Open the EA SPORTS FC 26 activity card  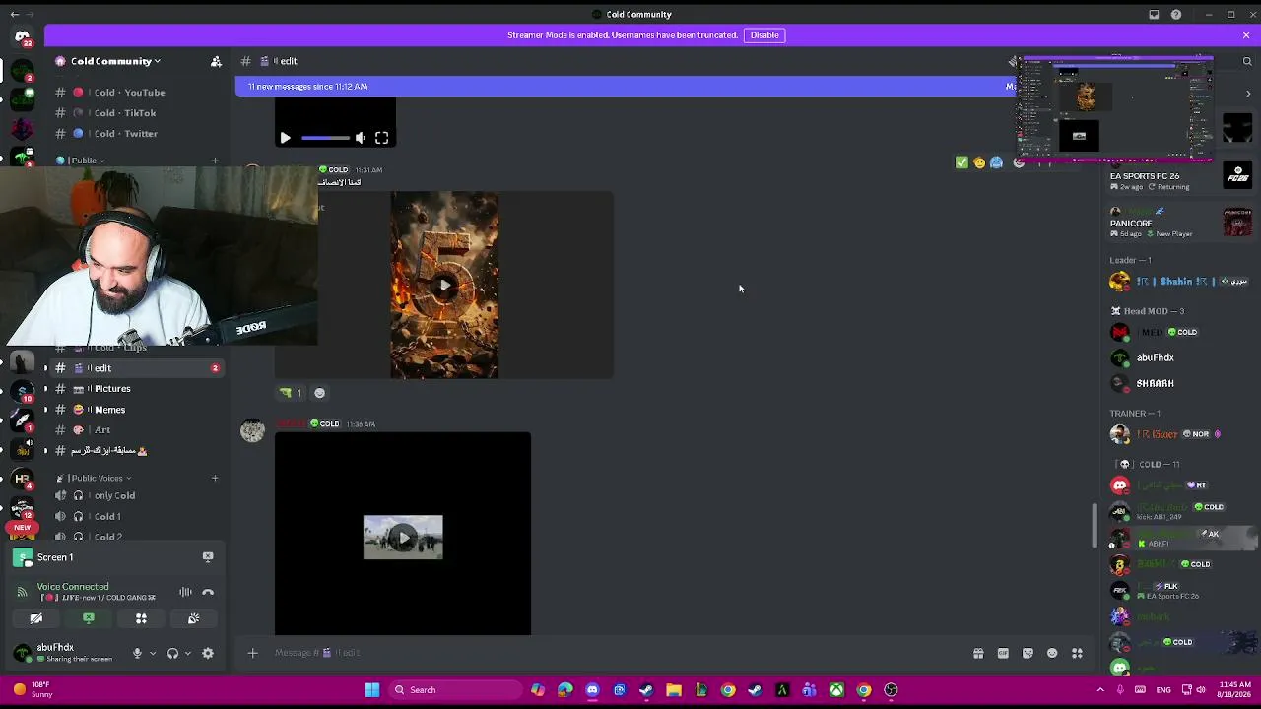tap(1180, 177)
